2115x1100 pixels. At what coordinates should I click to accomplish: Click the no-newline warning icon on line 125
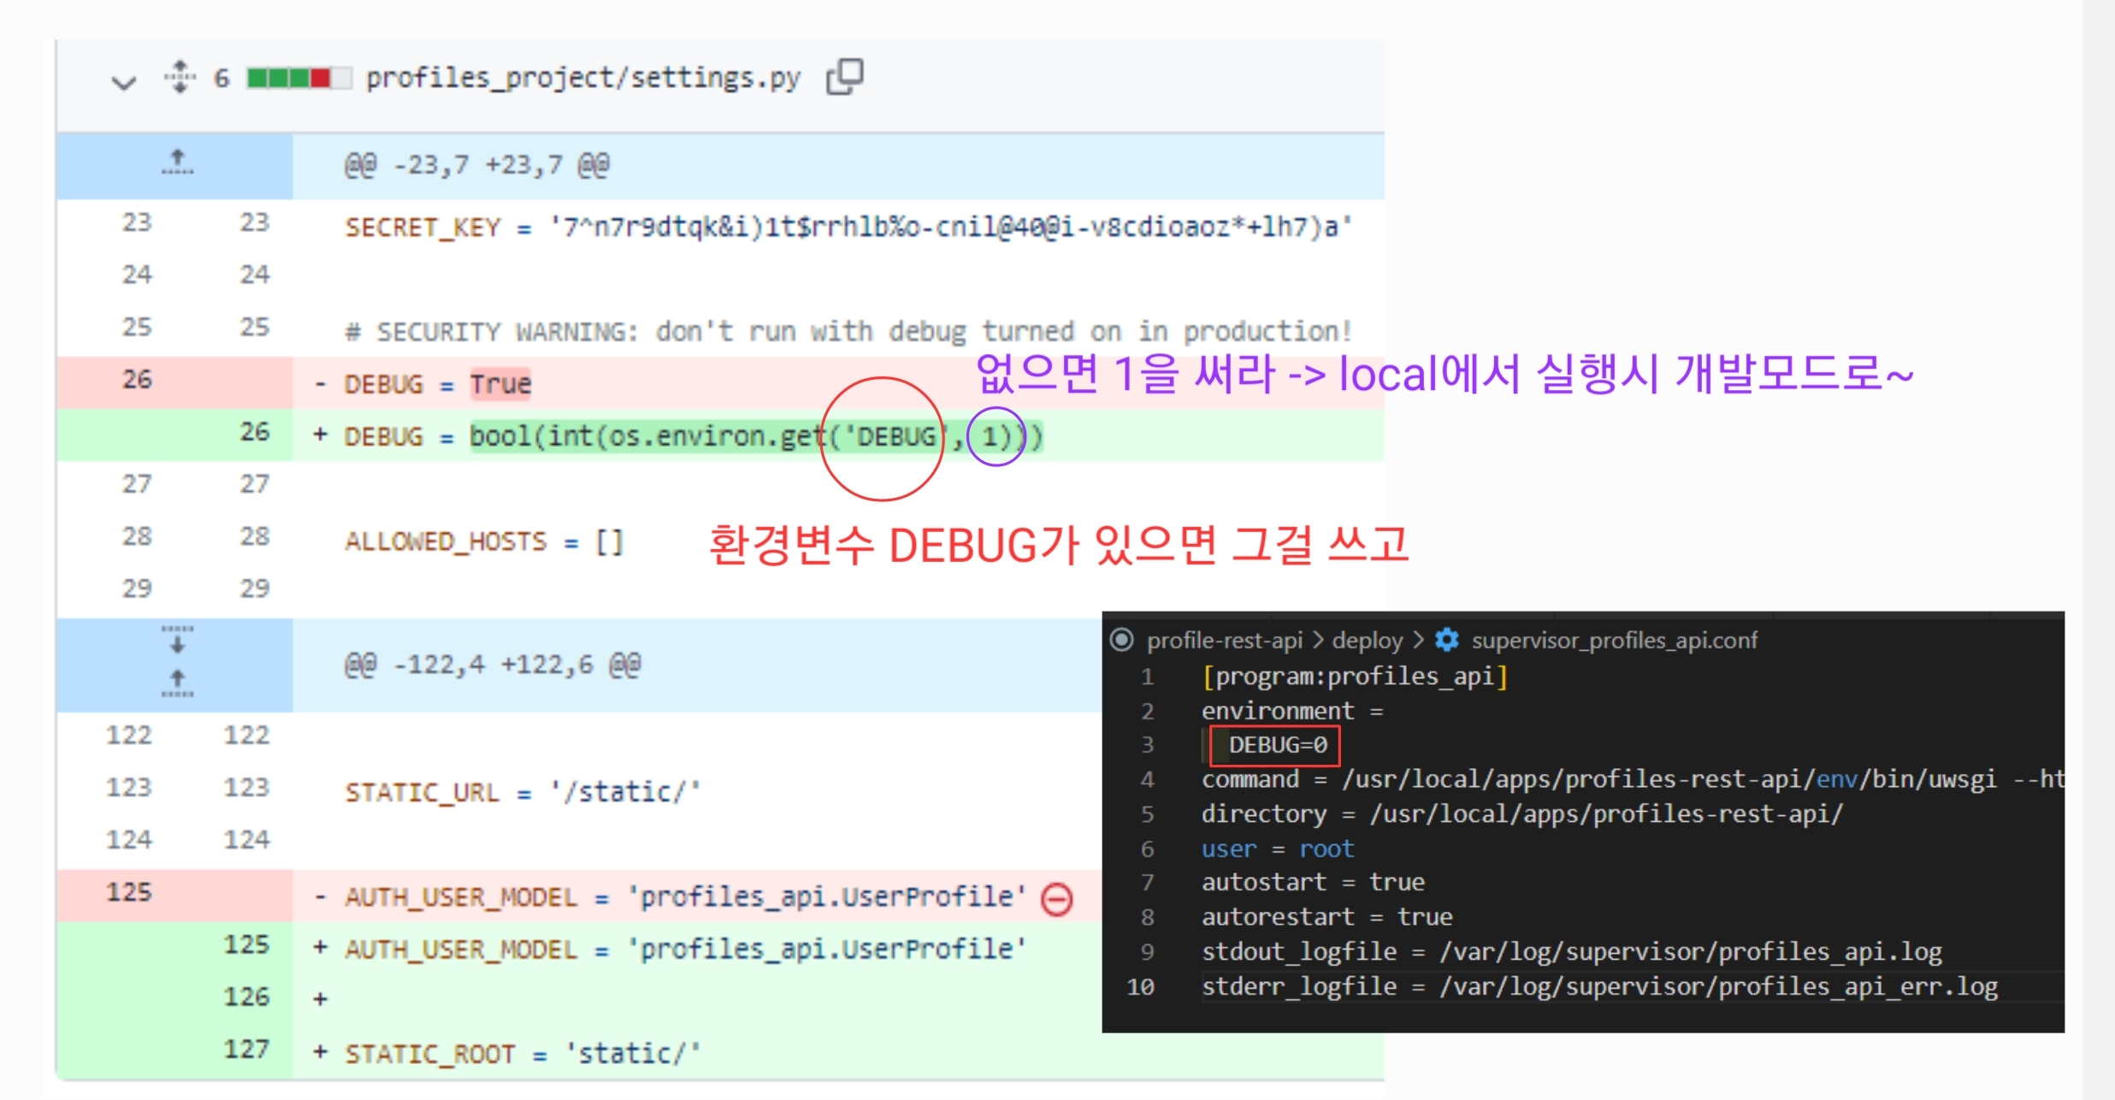1057,899
